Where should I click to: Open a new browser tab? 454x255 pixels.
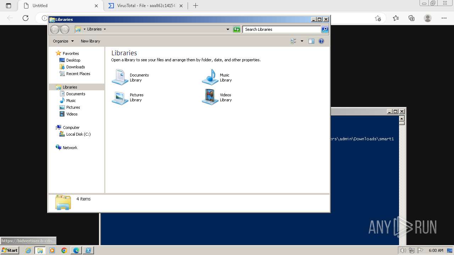coord(195,6)
